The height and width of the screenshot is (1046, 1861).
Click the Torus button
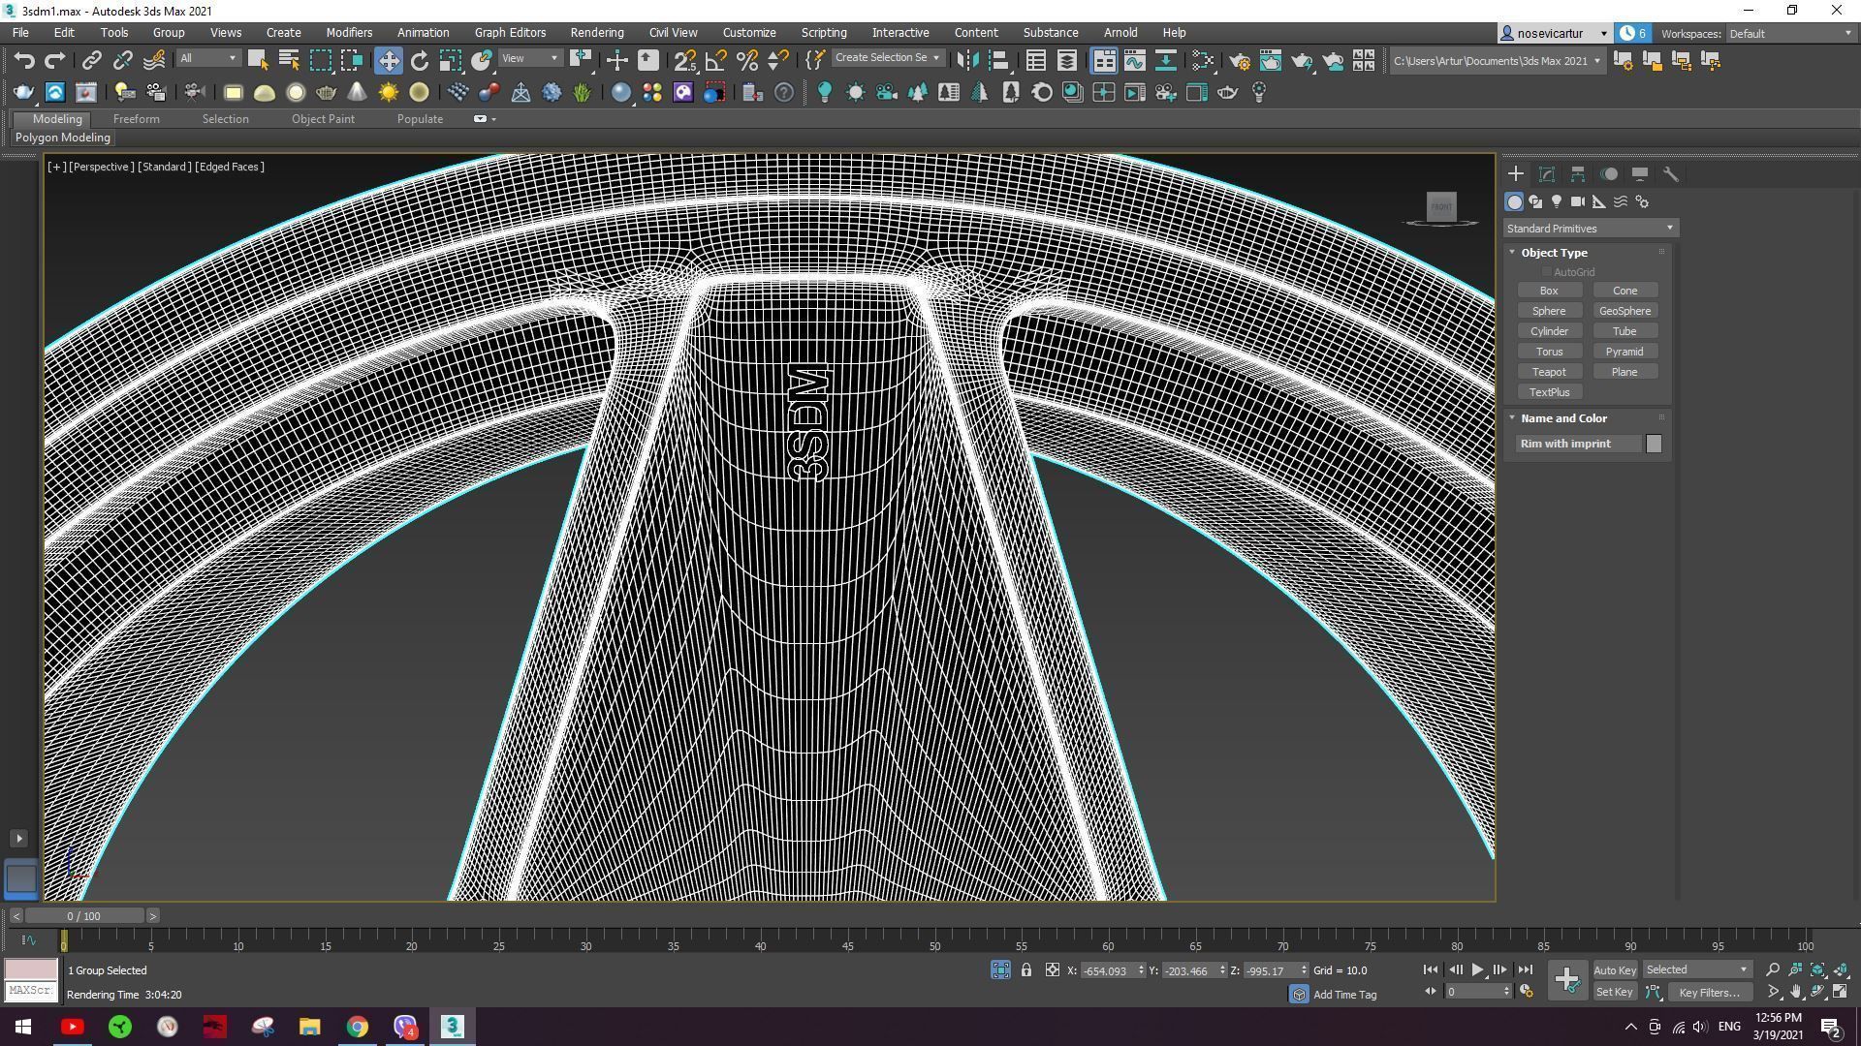[1549, 352]
